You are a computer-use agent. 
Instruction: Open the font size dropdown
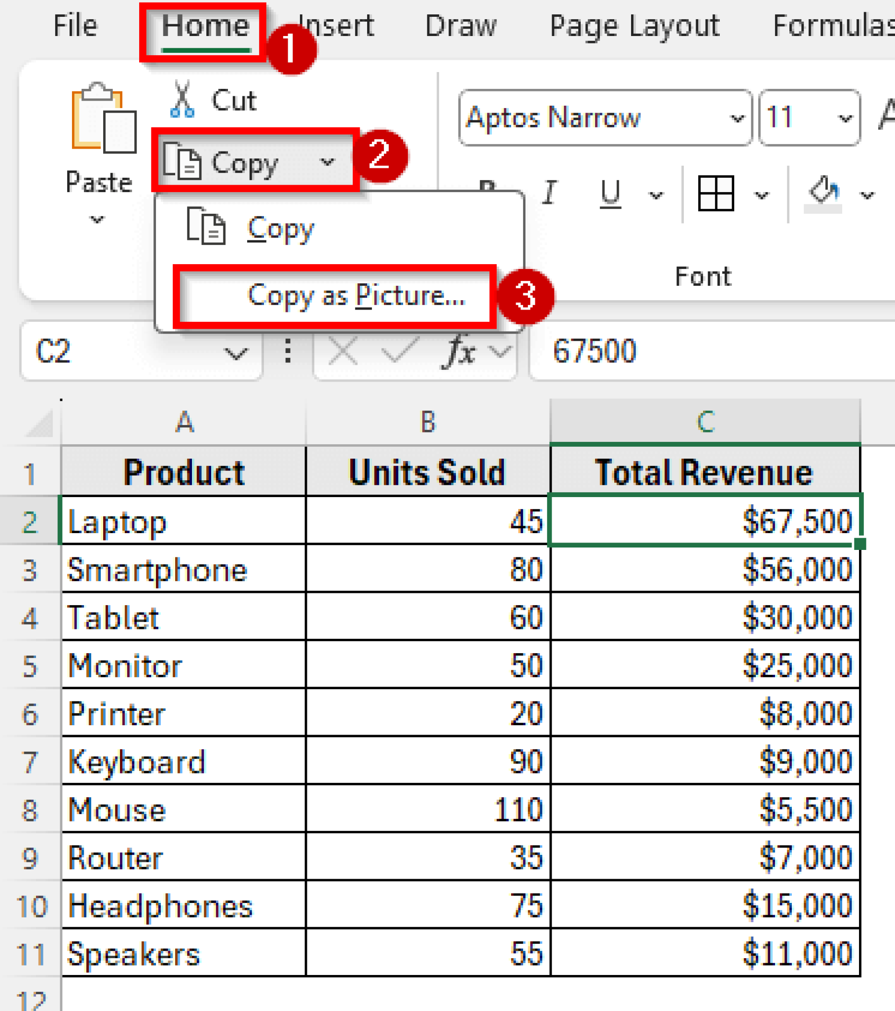[844, 117]
